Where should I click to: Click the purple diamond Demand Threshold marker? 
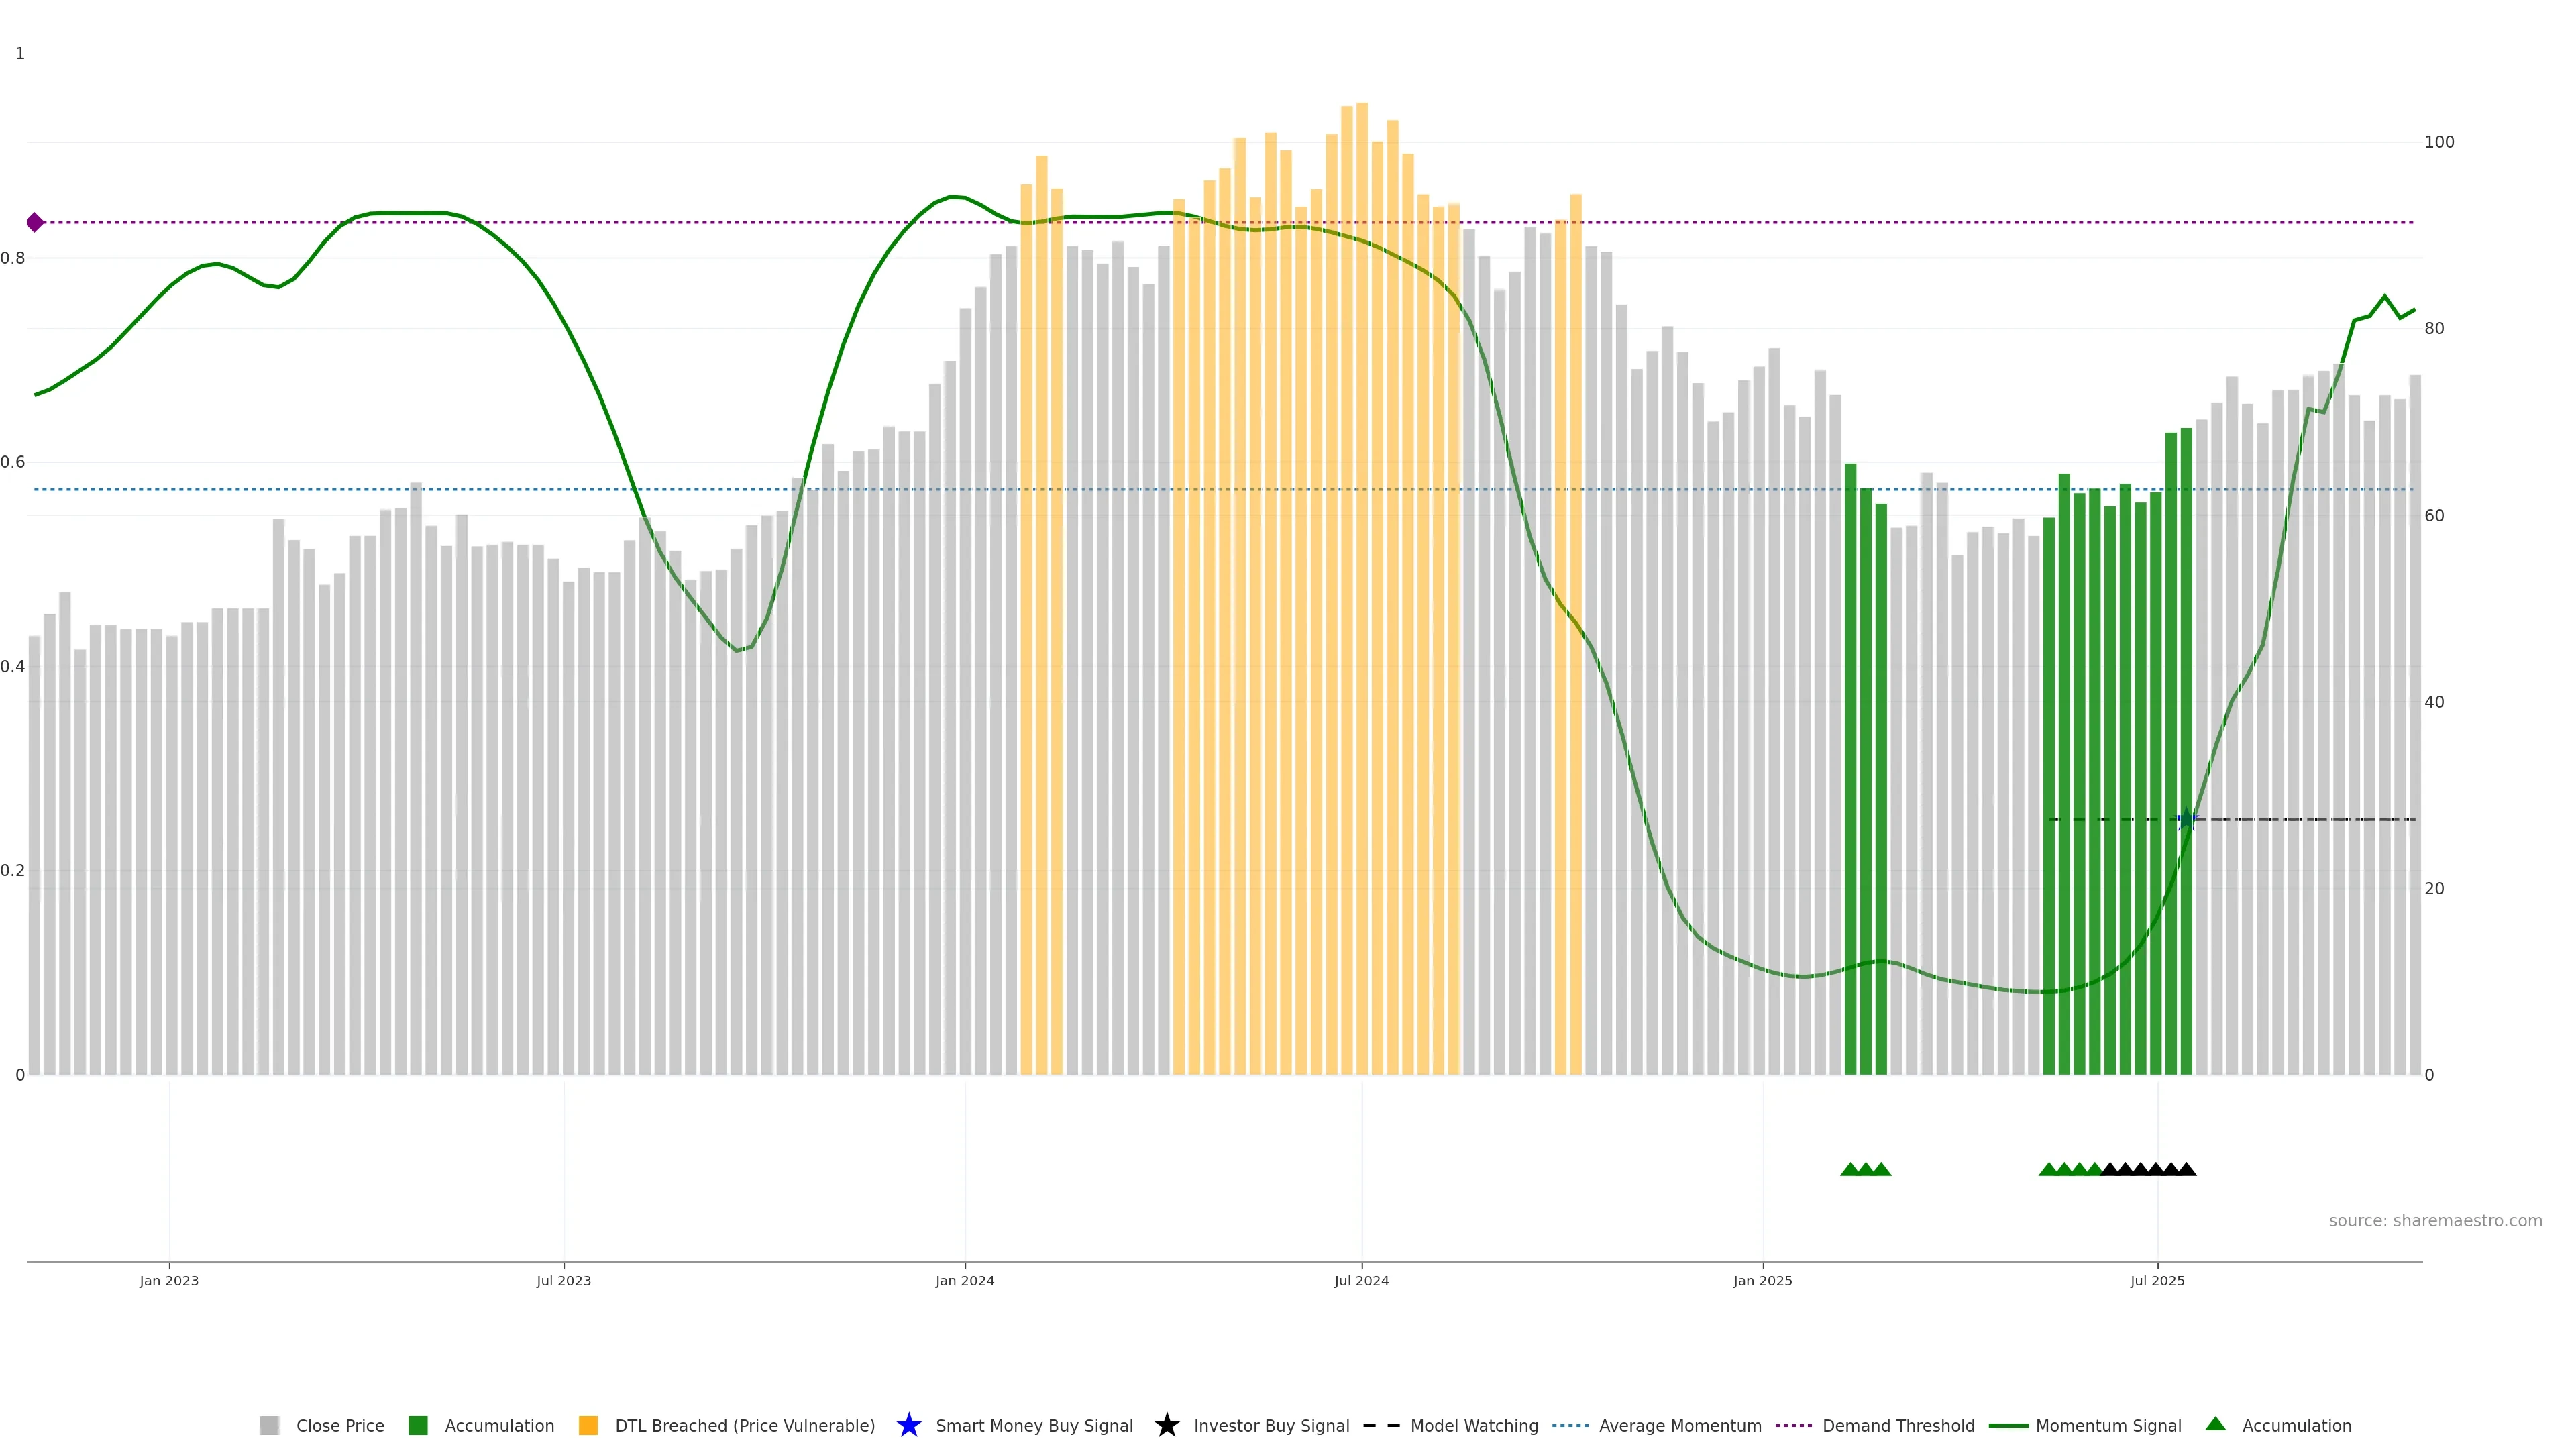point(34,222)
